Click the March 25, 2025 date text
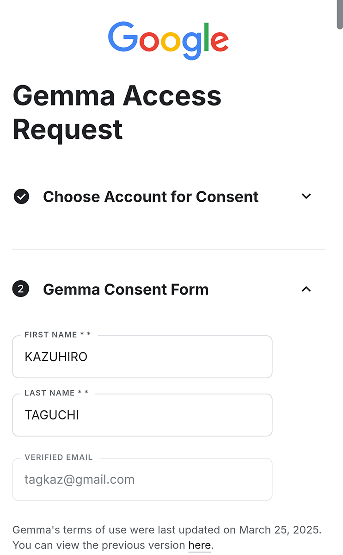The image size is (343, 555). [280, 530]
